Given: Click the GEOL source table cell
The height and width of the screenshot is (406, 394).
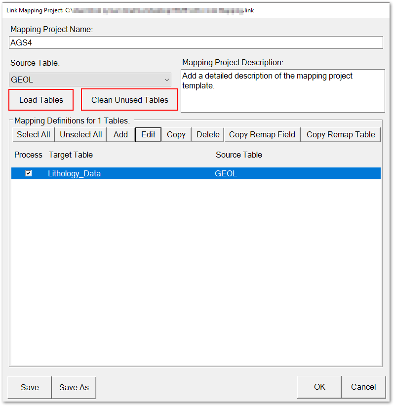Looking at the screenshot, I should 226,173.
